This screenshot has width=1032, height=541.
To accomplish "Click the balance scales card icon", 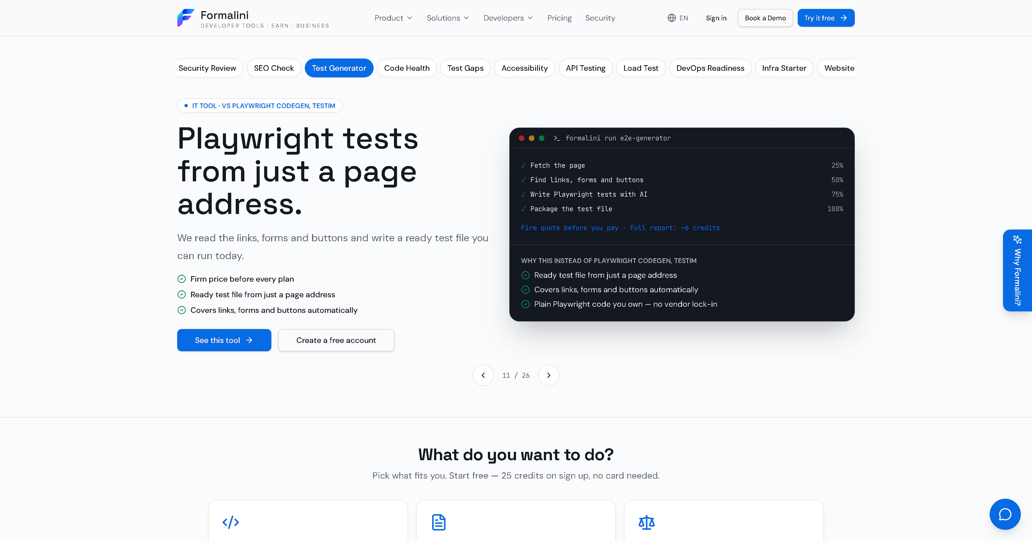I will (646, 522).
